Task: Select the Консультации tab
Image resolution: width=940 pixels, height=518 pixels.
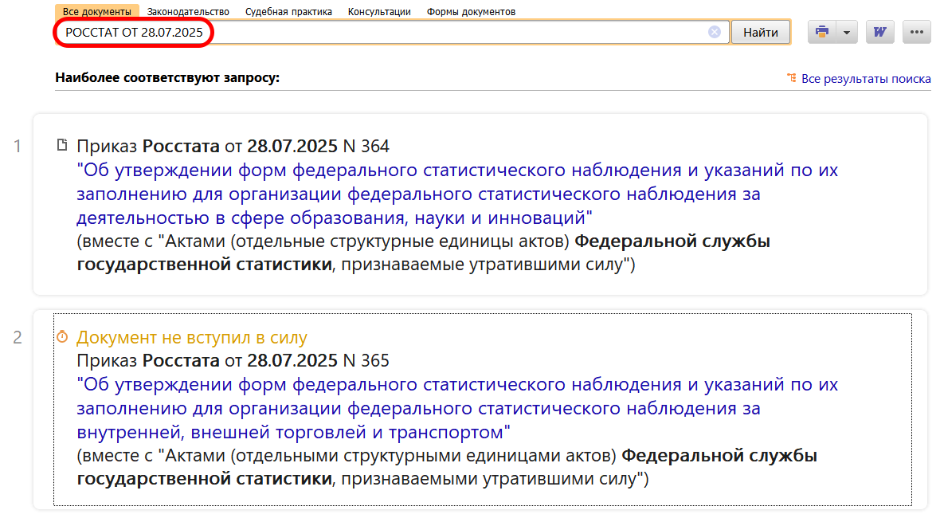Action: coord(379,11)
